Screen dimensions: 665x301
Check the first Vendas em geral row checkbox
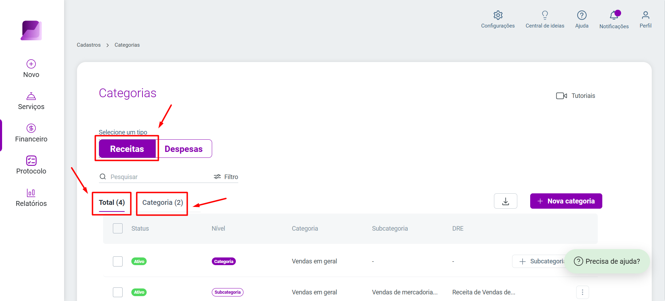pos(118,261)
